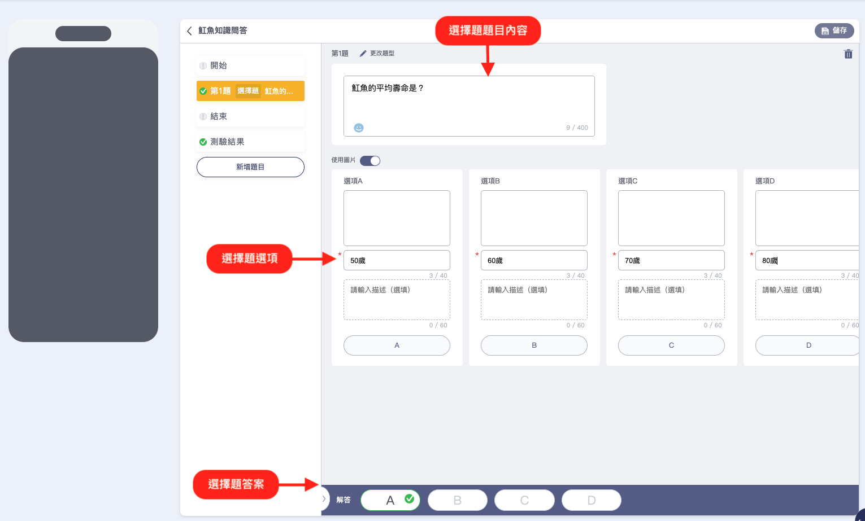
Task: Click the 儲存 save button
Action: pos(834,30)
